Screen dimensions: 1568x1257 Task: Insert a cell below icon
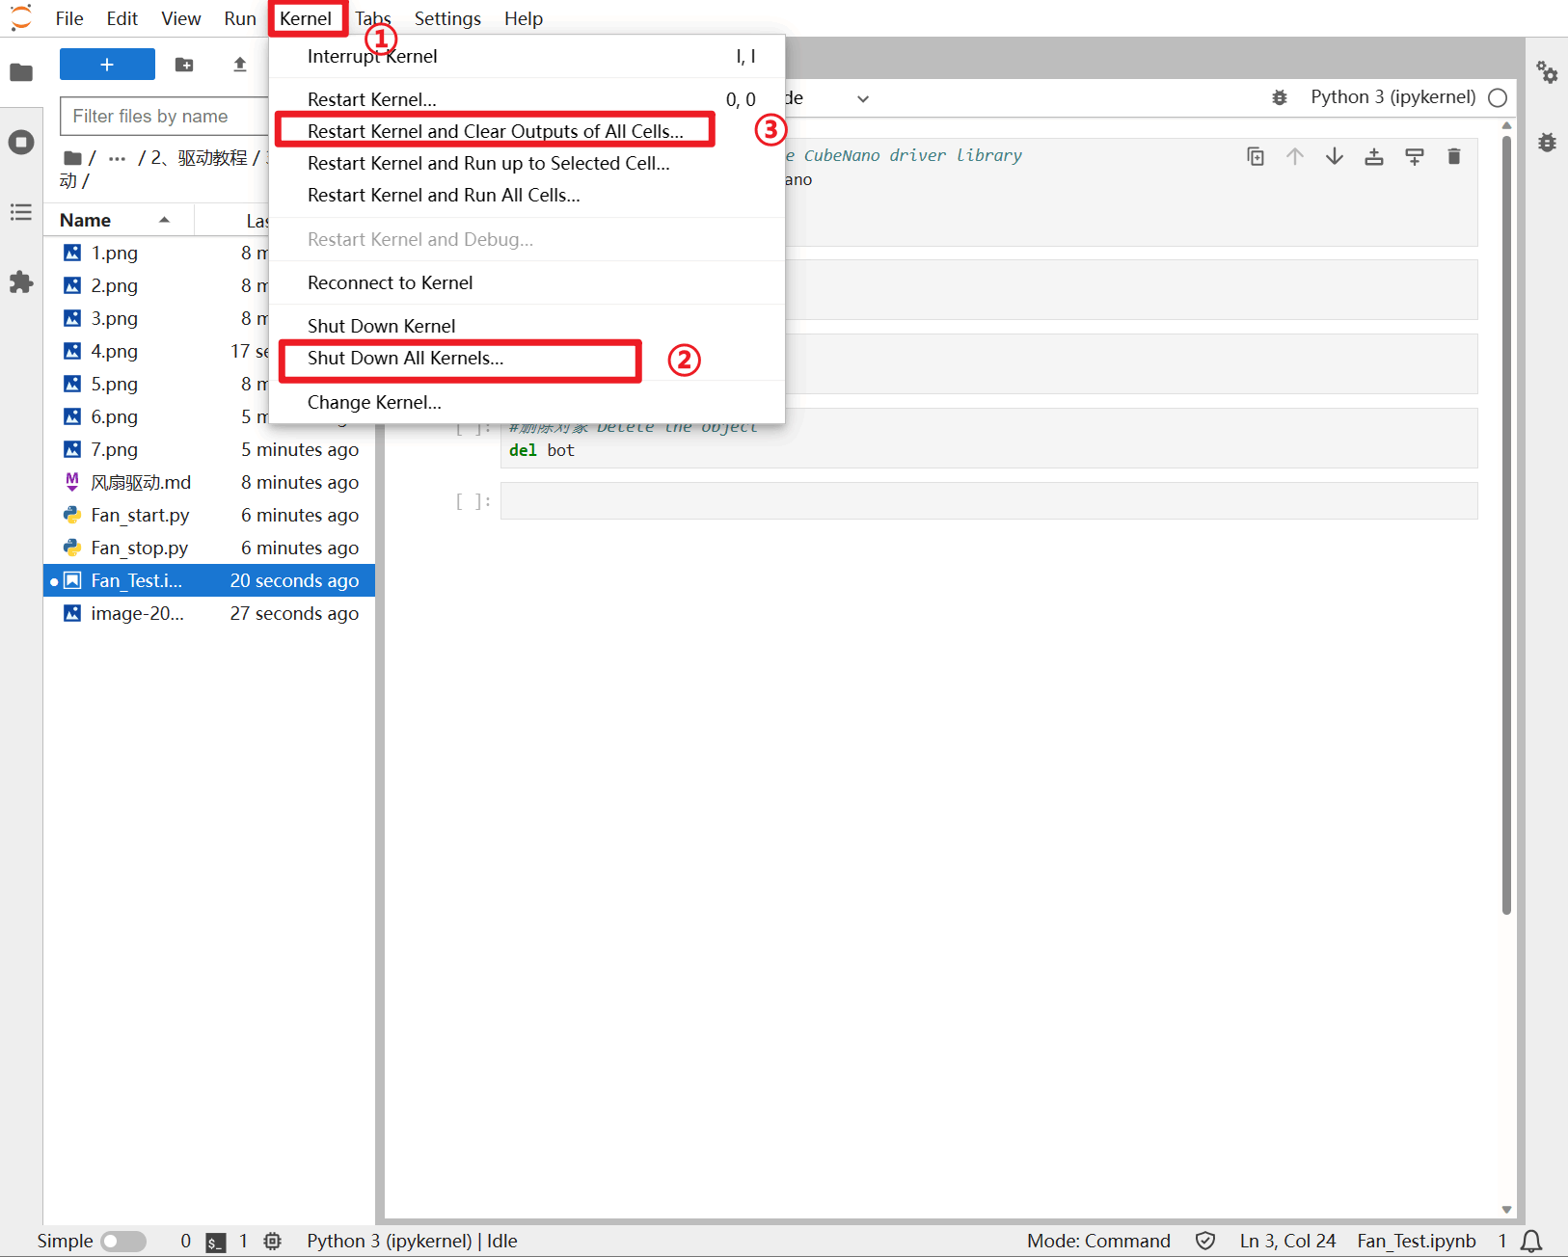[x=1415, y=156]
